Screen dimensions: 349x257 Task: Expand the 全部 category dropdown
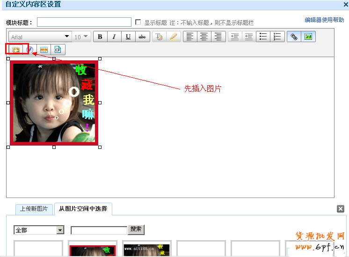point(60,230)
